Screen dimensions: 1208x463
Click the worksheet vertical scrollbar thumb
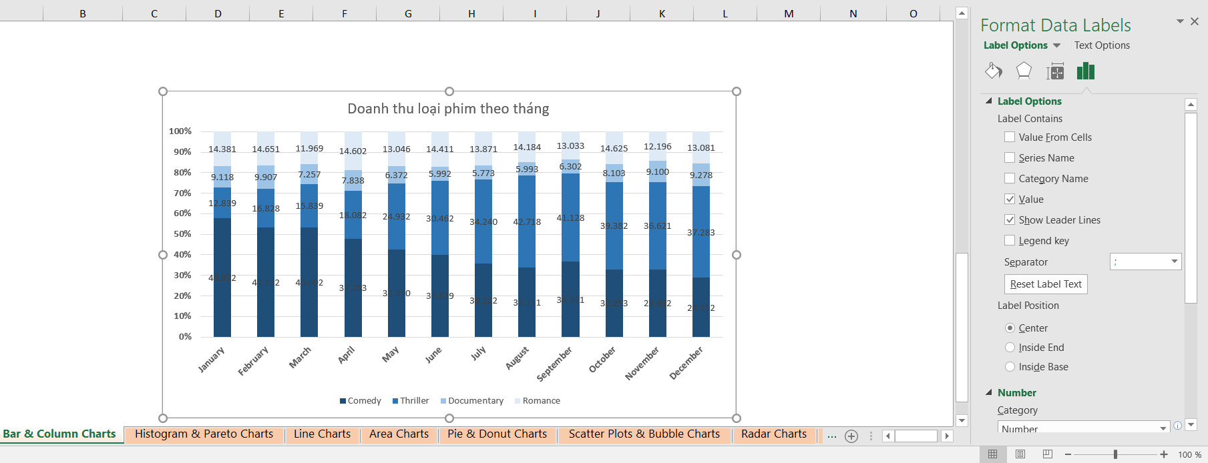tap(962, 327)
